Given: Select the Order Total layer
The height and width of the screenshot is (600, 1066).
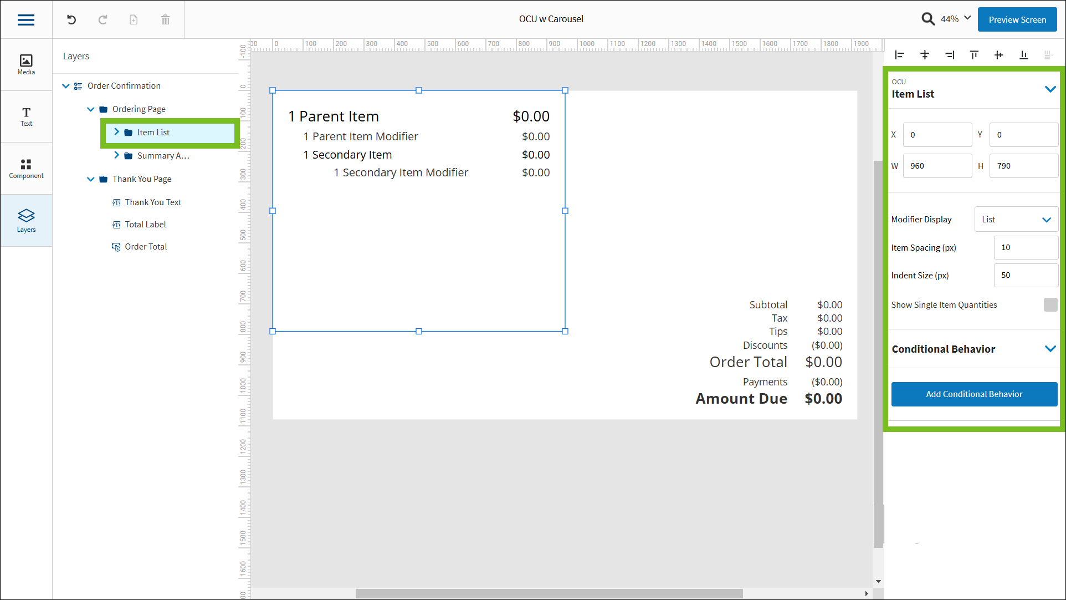Looking at the screenshot, I should pos(146,247).
